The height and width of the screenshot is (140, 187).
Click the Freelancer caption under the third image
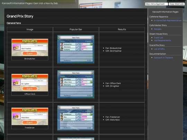pyautogui.click(x=30, y=128)
